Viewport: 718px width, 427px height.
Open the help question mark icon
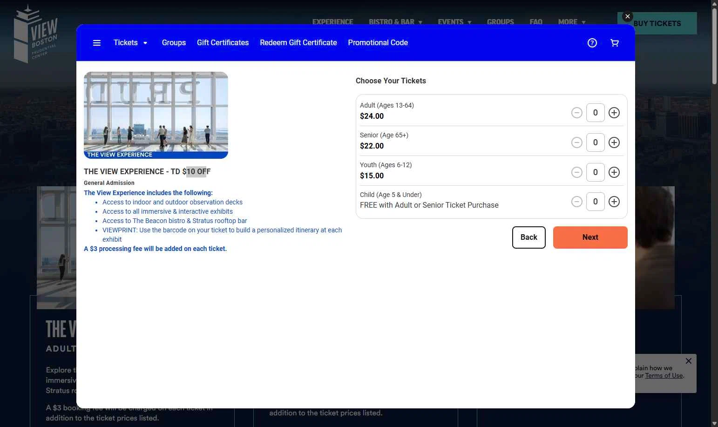pos(592,43)
